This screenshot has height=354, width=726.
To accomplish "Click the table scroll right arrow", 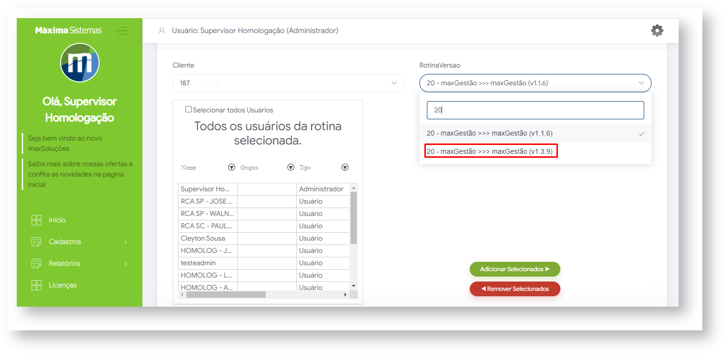I will [346, 294].
